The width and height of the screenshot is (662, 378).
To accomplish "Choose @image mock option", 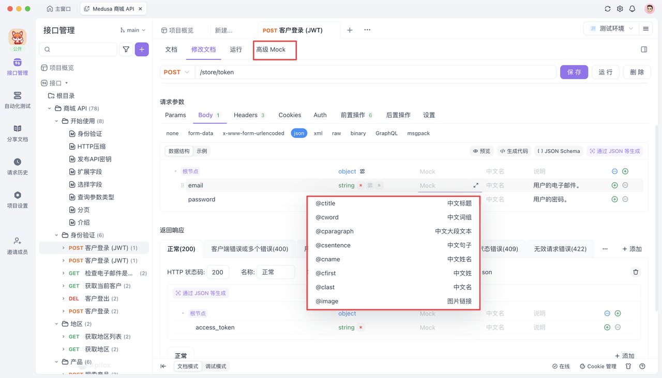I will [x=394, y=301].
